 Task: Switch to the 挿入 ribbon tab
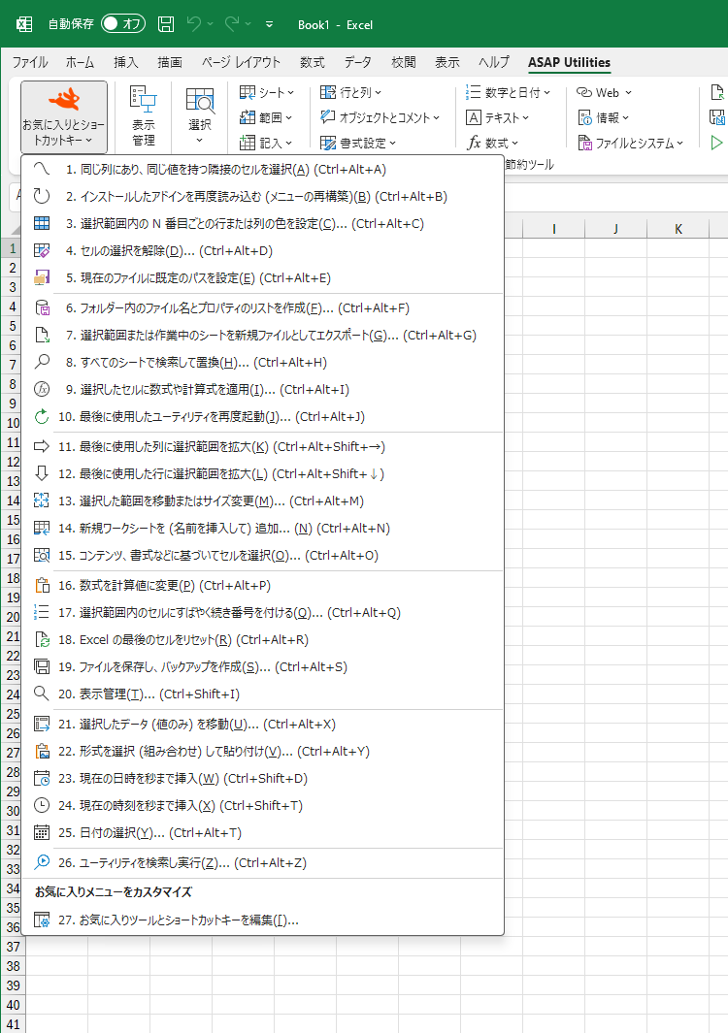(126, 63)
